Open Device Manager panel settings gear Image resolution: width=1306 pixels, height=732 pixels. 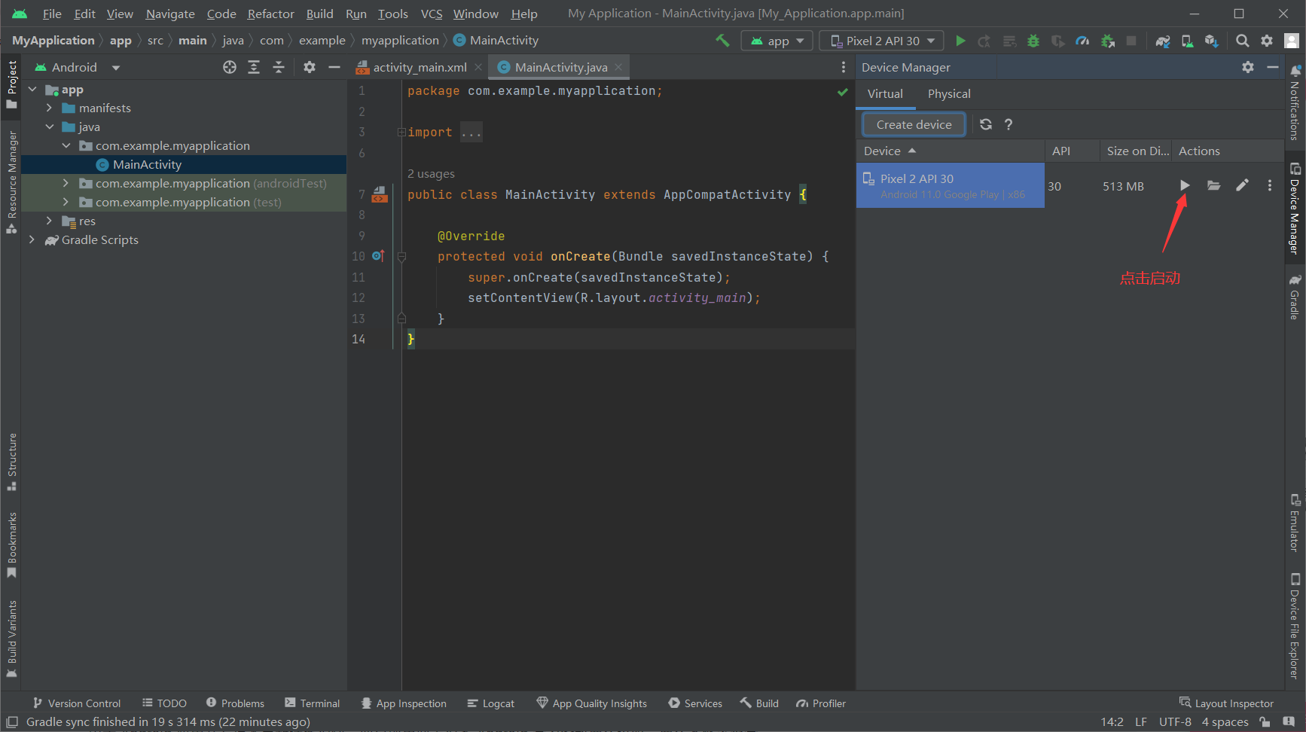coord(1248,67)
